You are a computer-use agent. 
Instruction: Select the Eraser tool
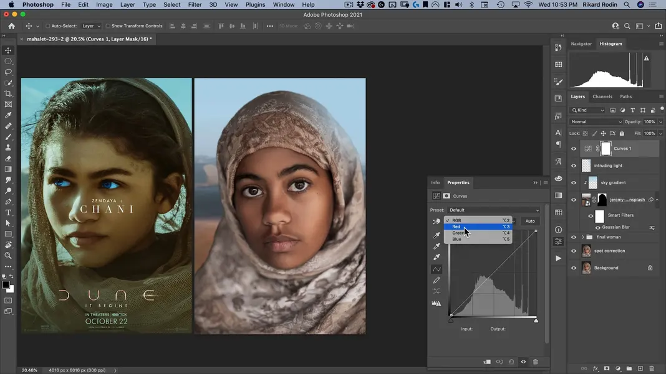(x=8, y=159)
